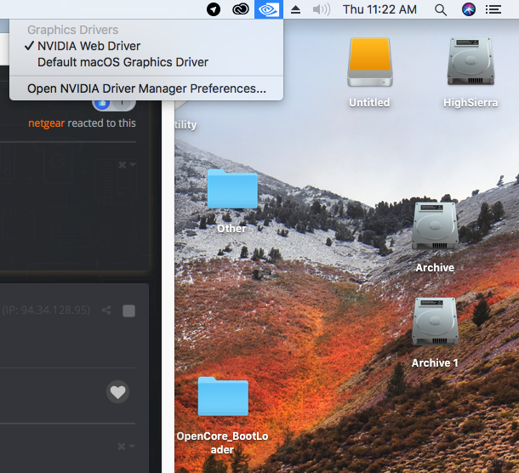This screenshot has width=519, height=473.
Task: Select the Other folder on desktop
Action: click(x=232, y=189)
